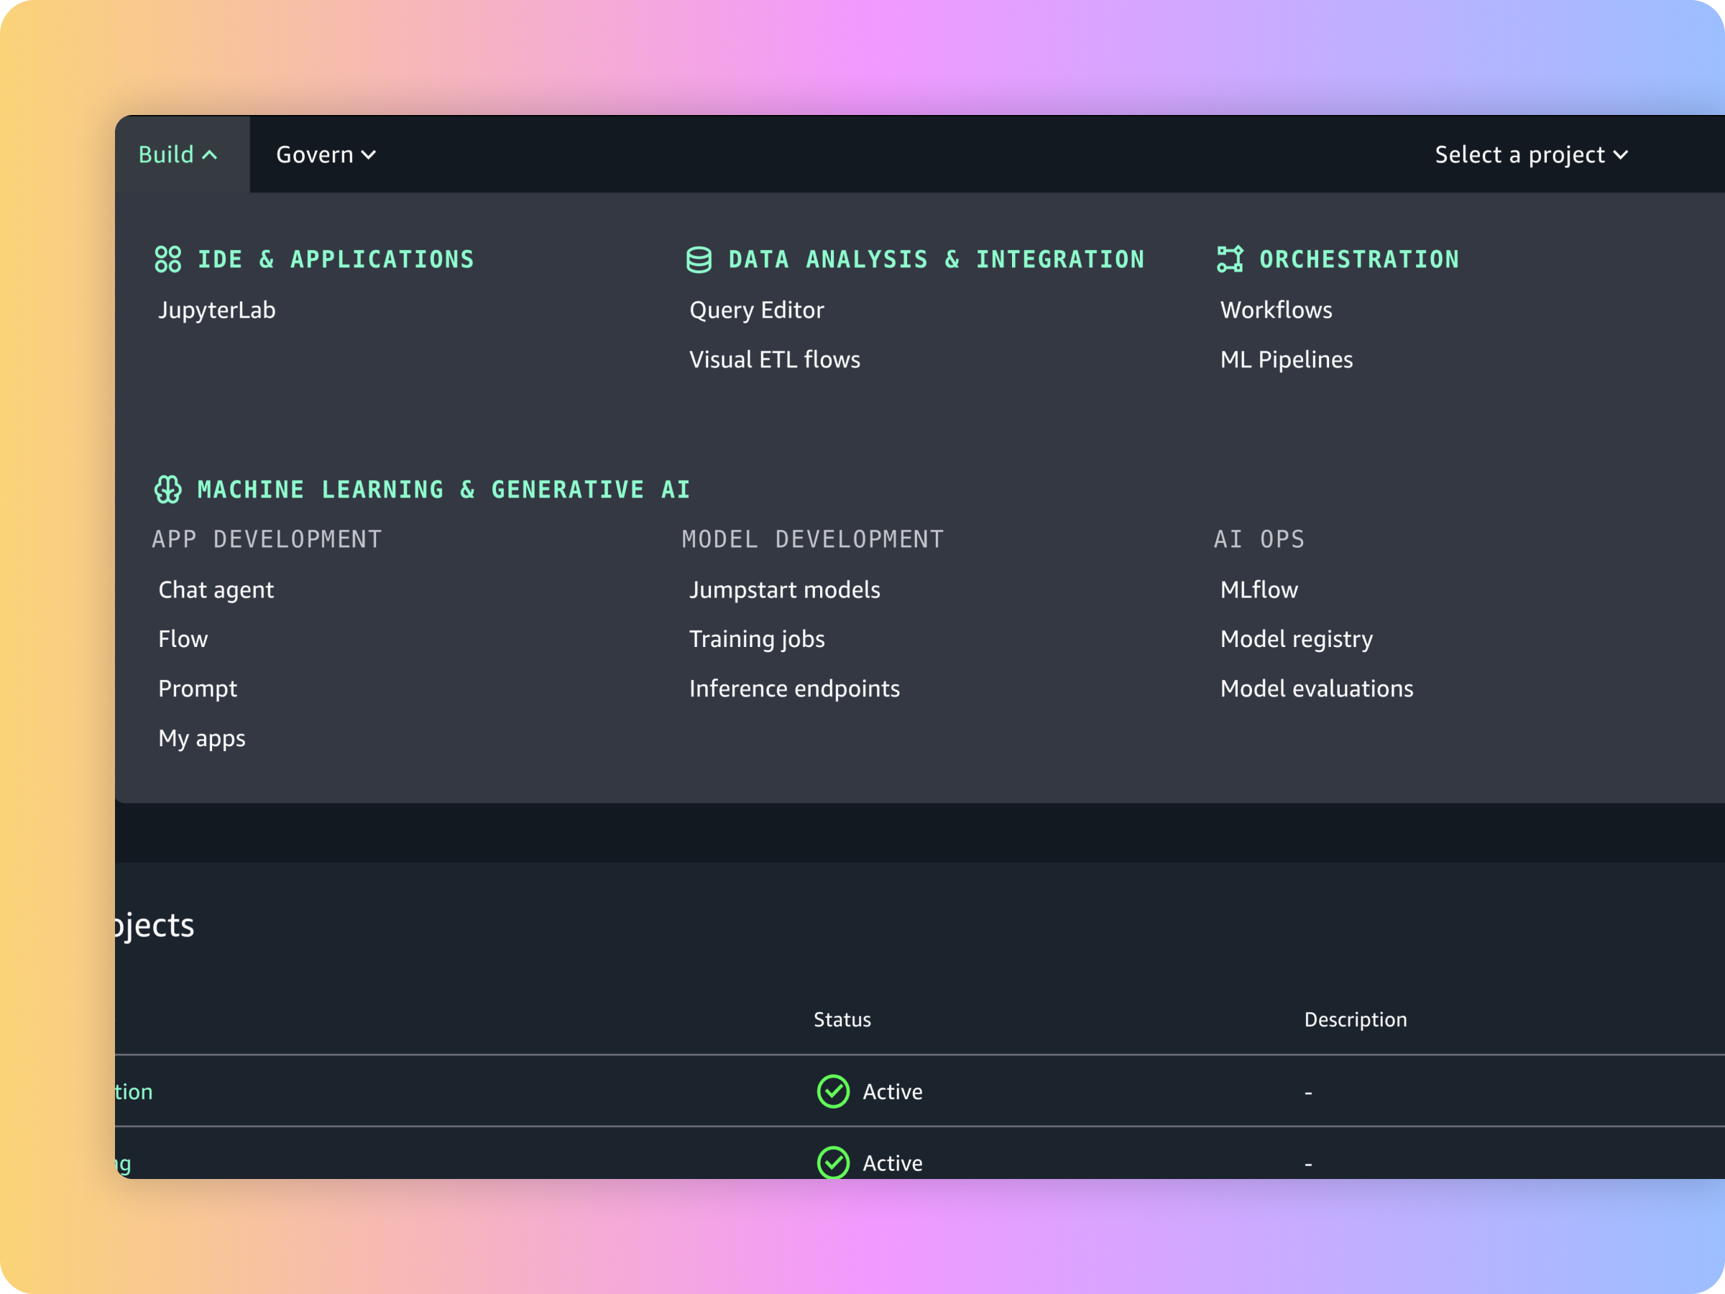The height and width of the screenshot is (1294, 1725).
Task: Click the Machine Learning brain icon
Action: tap(167, 490)
